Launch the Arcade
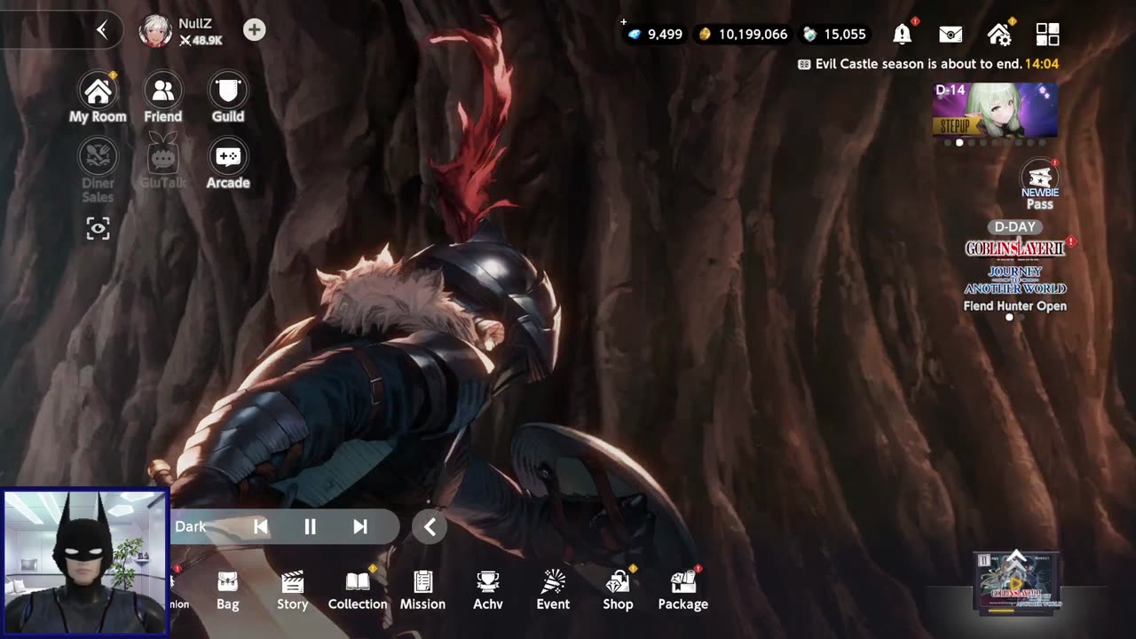The width and height of the screenshot is (1136, 639). [228, 164]
